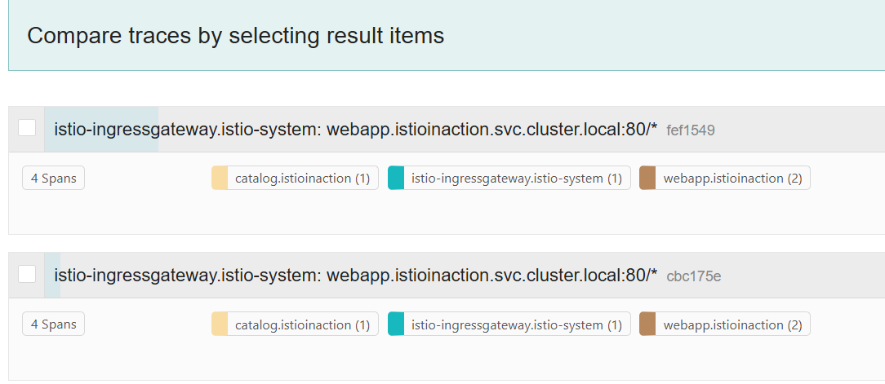Viewport: 885px width, 384px height.
Task: Click the cbc175e trace ID text
Action: (x=694, y=277)
